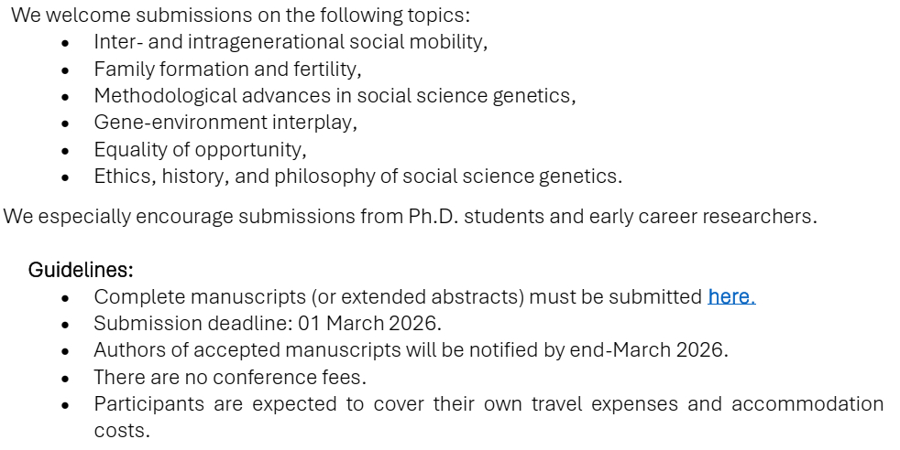Image resolution: width=900 pixels, height=450 pixels.
Task: Click the "Family formation and fertility" bullet text
Action: point(227,70)
